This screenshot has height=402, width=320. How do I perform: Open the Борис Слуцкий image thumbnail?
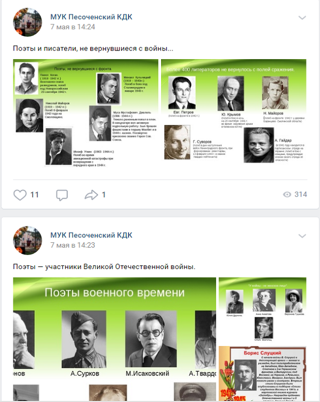262,374
